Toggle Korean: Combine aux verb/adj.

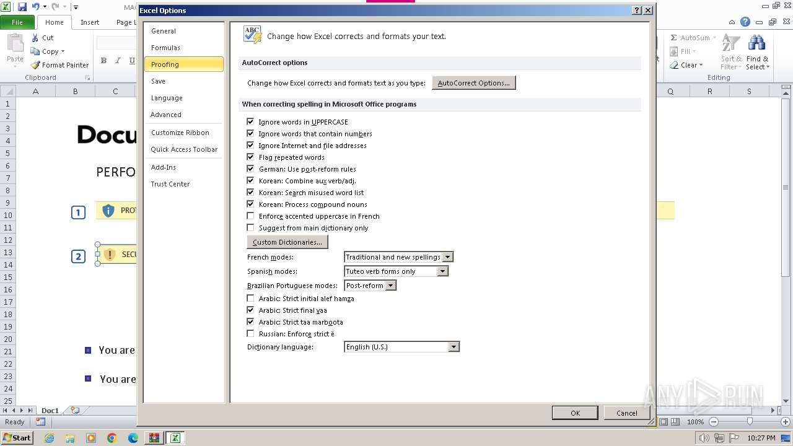pyautogui.click(x=250, y=180)
